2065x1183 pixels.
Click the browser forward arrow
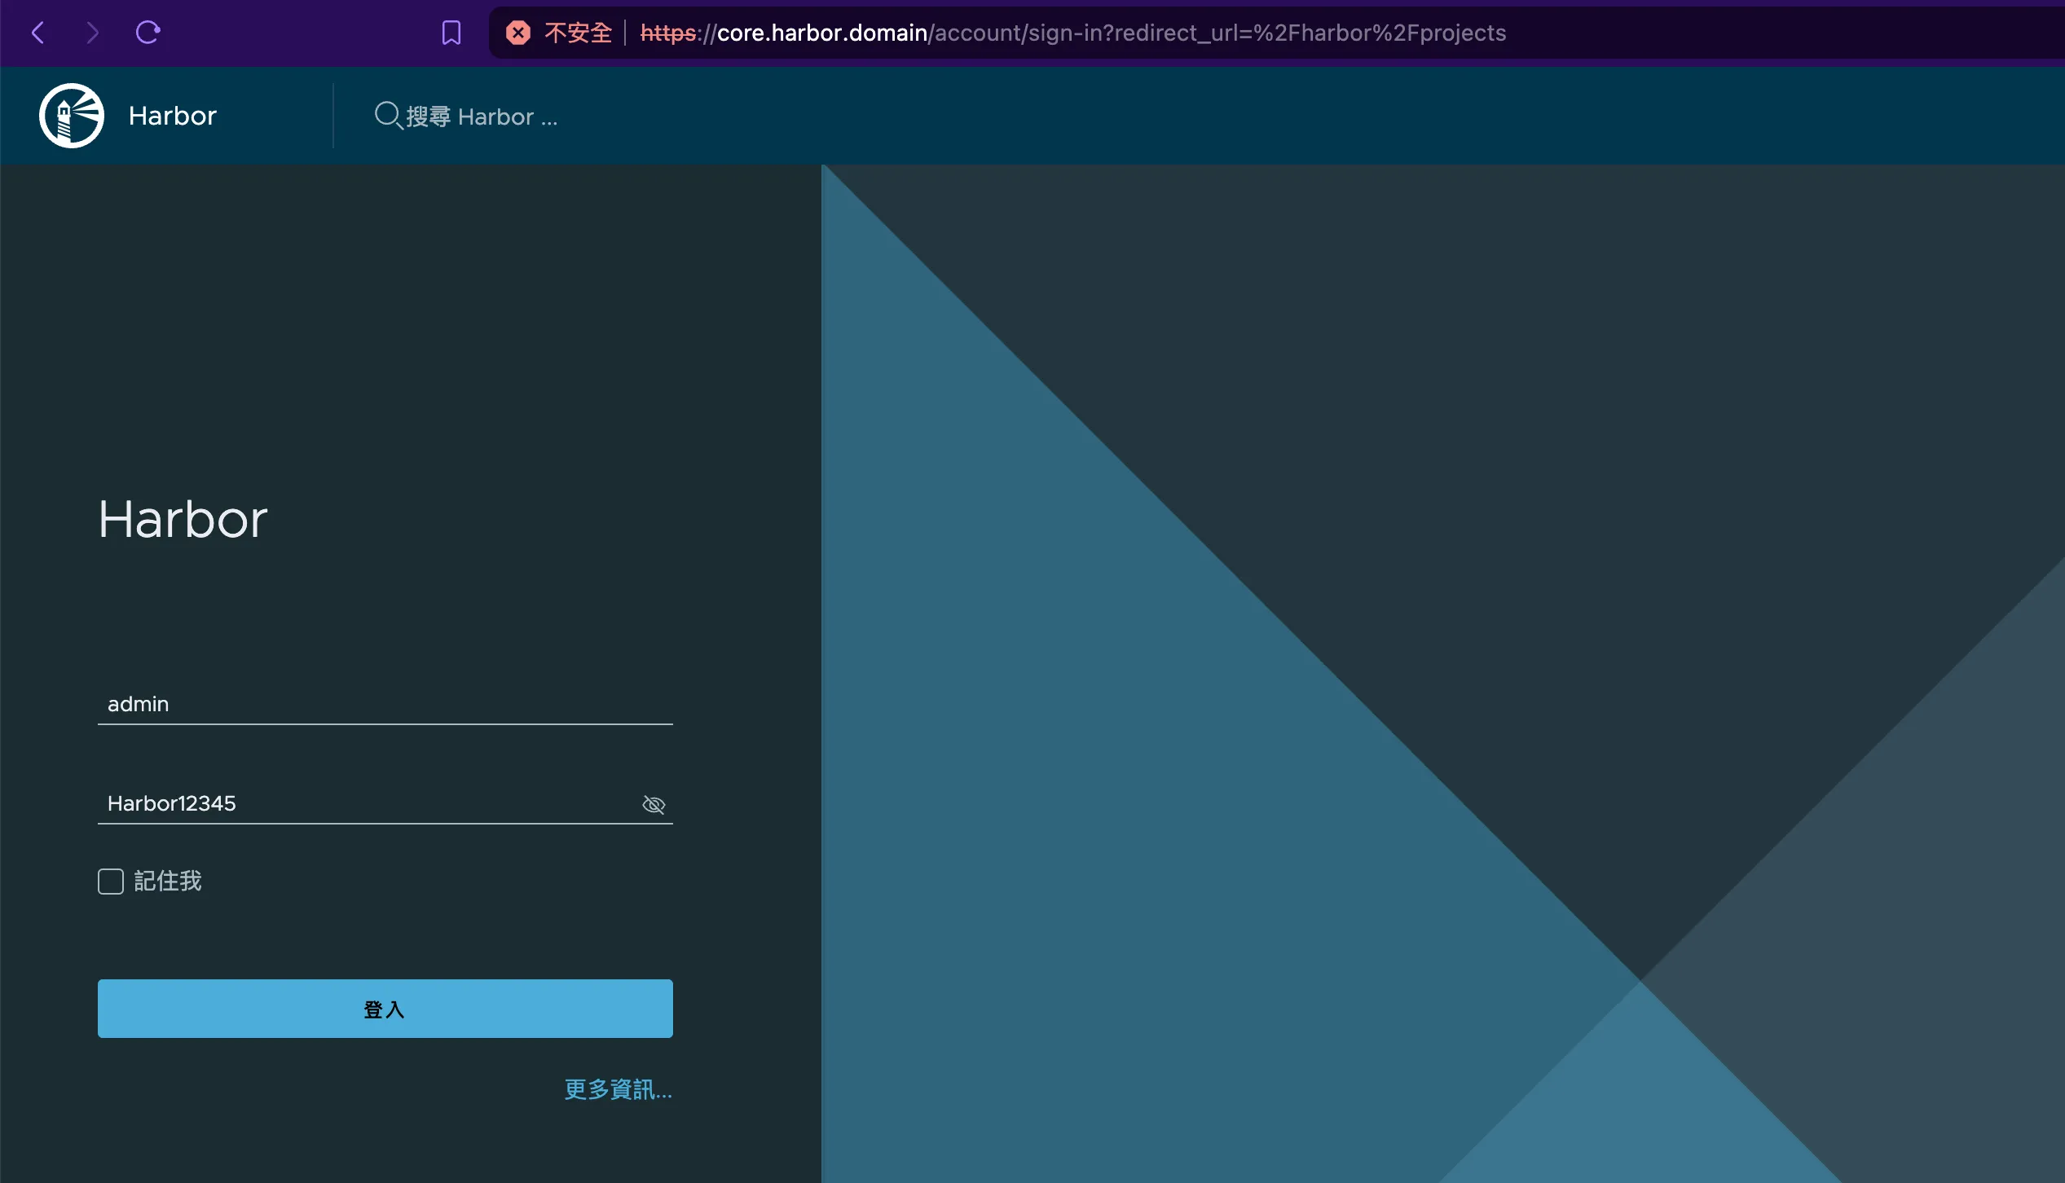coord(92,33)
